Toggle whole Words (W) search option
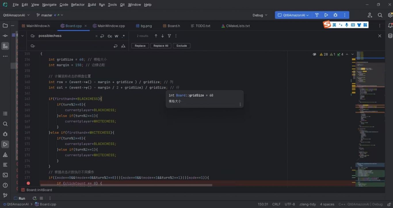This screenshot has height=208, width=393. pyautogui.click(x=117, y=36)
